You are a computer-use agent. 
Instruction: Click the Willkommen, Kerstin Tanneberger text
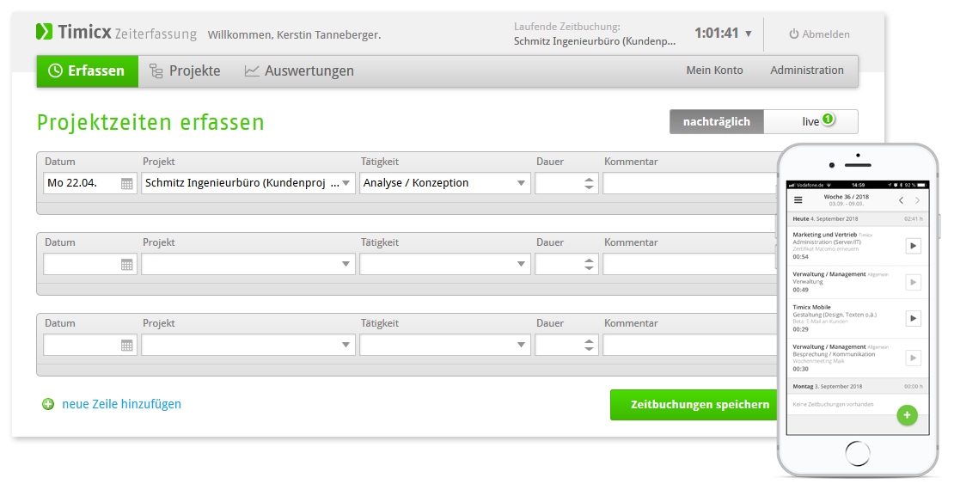[x=295, y=35]
